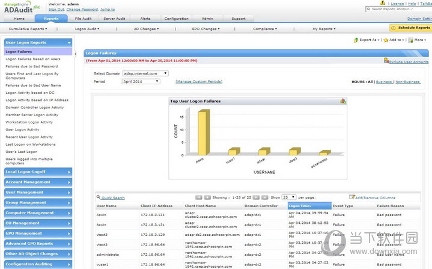Screen dimensions: 432x269
Task: Open the Cumulative Reports menu
Action: pyautogui.click(x=28, y=29)
